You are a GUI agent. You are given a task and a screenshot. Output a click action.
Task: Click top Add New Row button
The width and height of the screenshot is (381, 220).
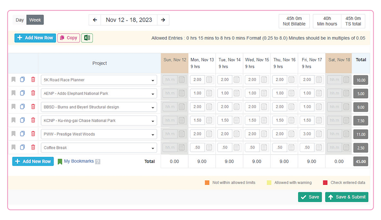coord(35,38)
